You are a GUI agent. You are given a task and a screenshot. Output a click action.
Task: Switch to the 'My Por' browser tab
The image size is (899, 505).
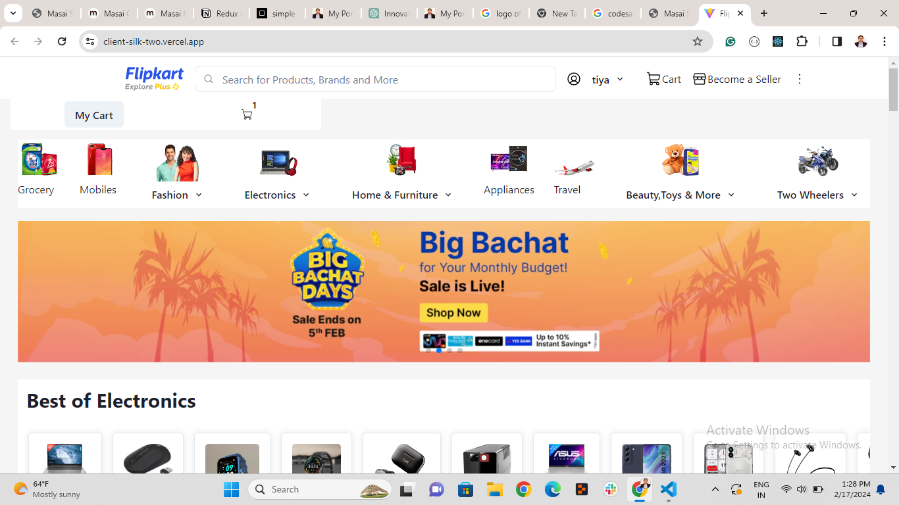(x=333, y=13)
